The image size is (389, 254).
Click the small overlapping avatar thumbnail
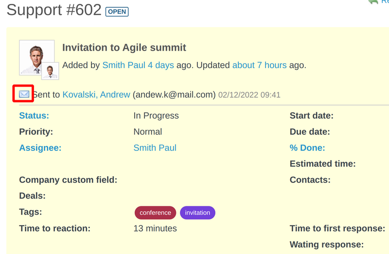[50, 71]
